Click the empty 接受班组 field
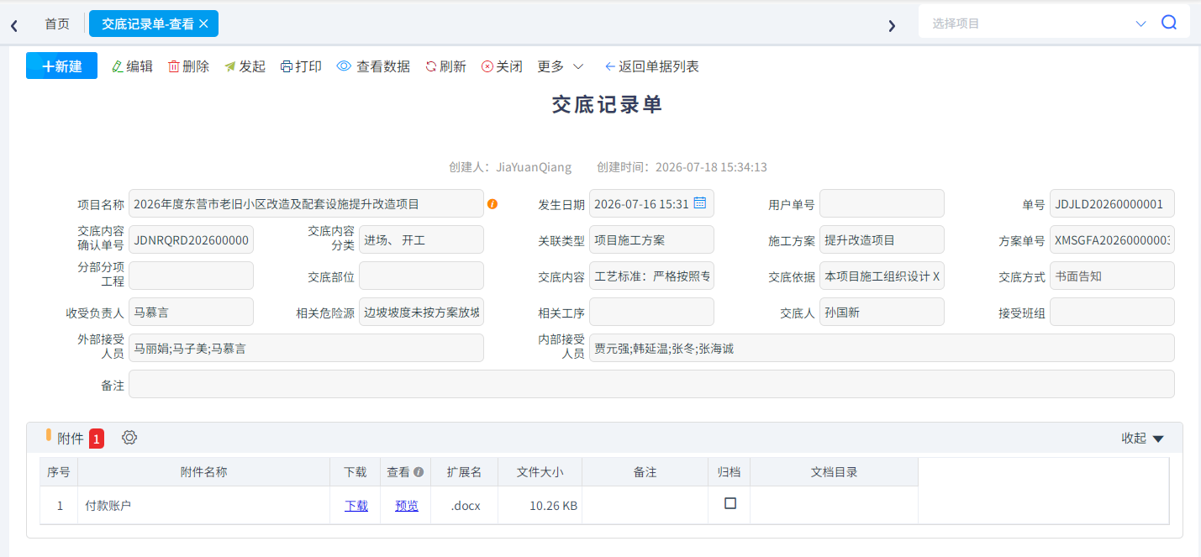The image size is (1201, 557). tap(1112, 312)
